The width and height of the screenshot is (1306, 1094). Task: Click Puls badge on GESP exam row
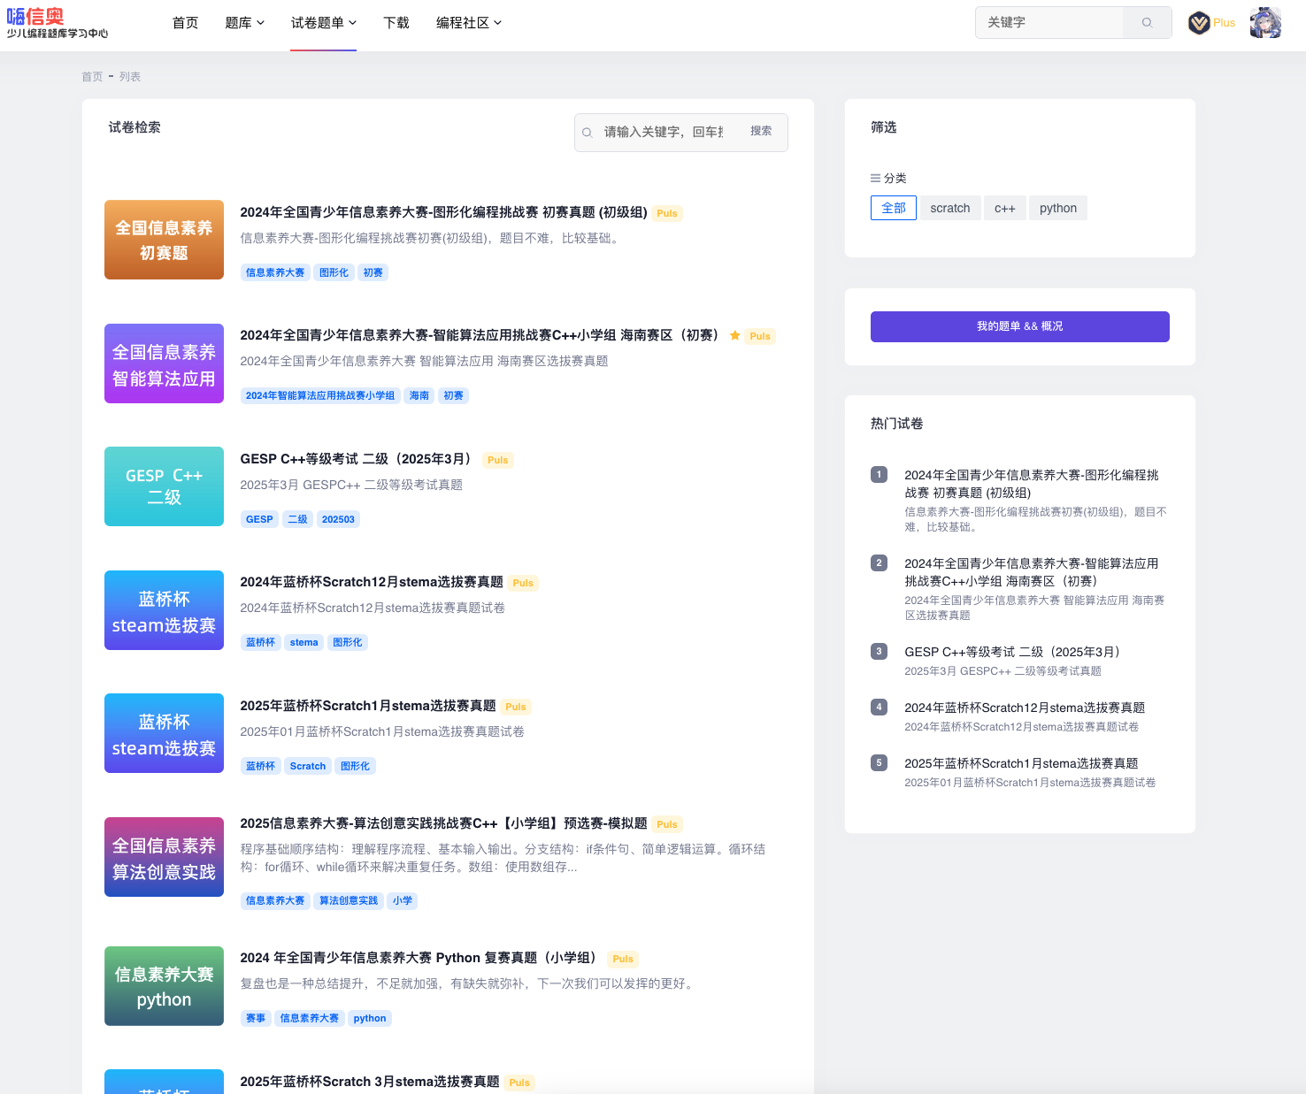pos(498,460)
